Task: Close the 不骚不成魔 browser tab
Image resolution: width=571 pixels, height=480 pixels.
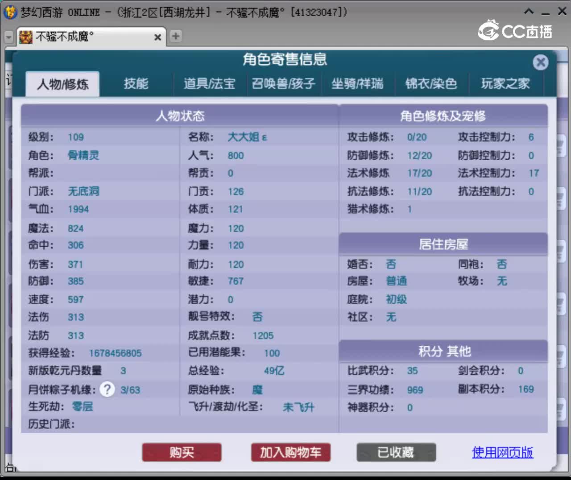Action: 157,37
